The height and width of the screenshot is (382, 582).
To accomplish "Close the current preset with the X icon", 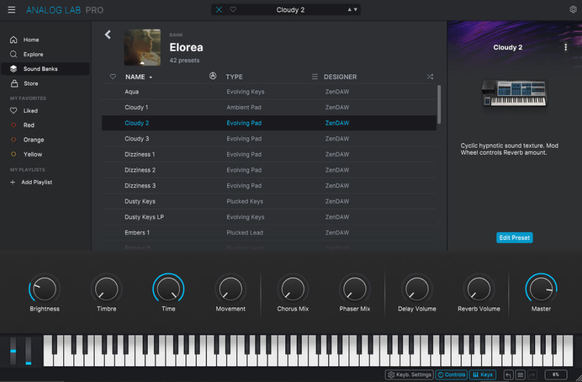I will (x=219, y=9).
